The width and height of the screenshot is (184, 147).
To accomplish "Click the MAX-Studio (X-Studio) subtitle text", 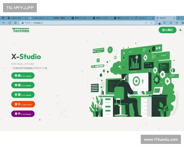I will coord(23,64).
